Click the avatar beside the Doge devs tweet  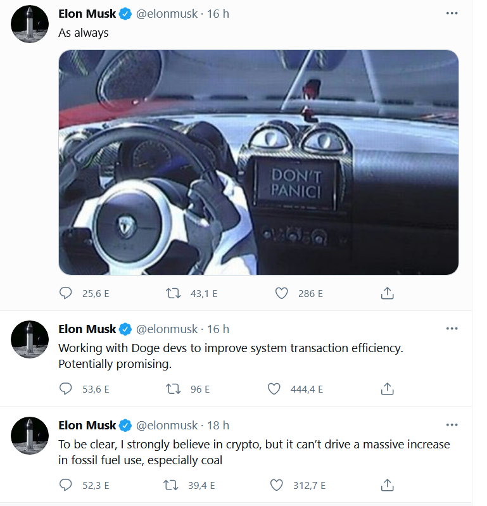point(30,339)
